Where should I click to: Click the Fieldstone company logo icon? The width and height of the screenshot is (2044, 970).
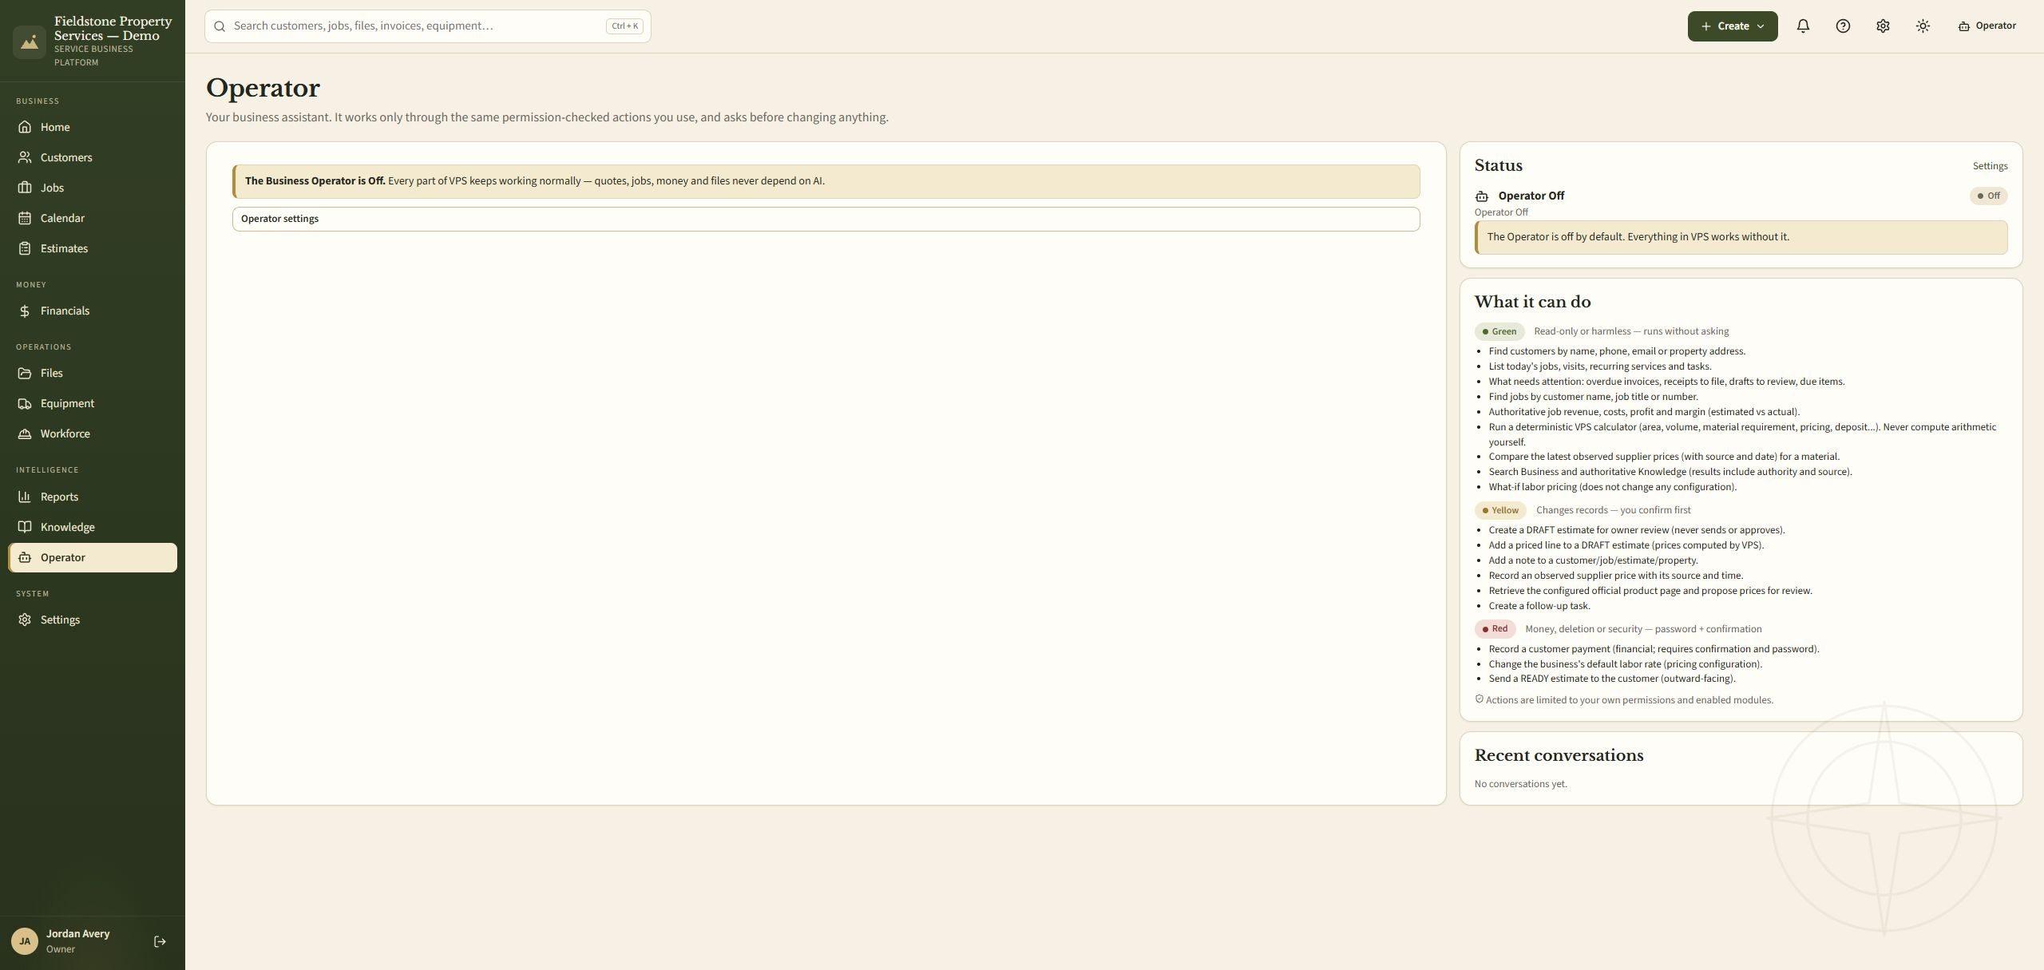click(x=30, y=42)
